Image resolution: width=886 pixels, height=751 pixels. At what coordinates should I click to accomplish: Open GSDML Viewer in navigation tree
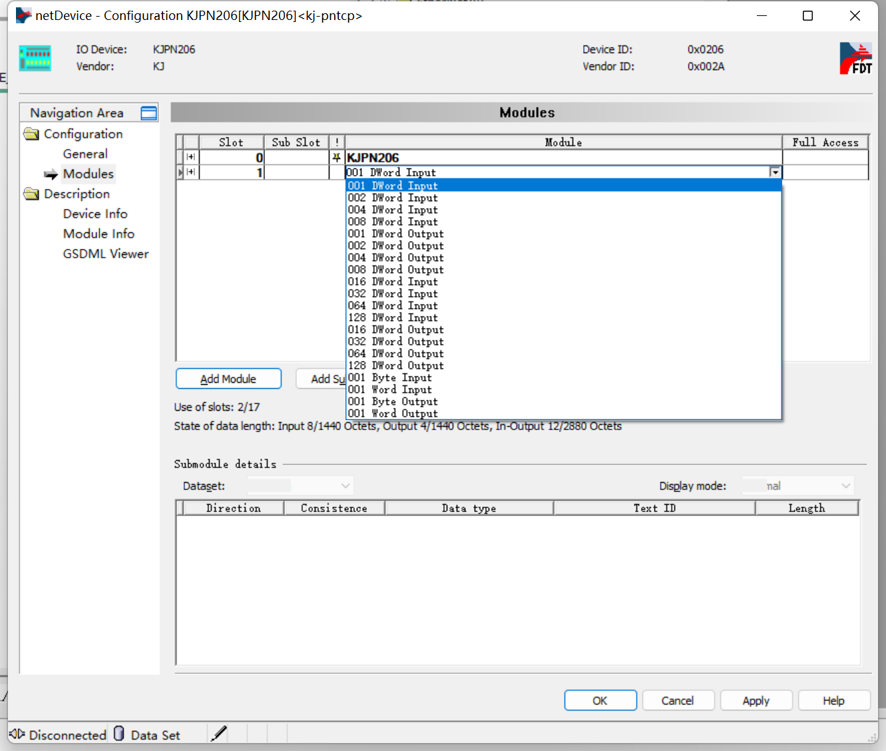tap(106, 254)
